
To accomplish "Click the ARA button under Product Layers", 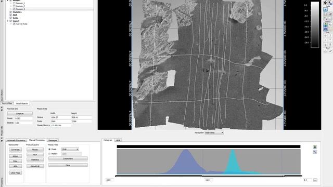I will [x=35, y=155].
